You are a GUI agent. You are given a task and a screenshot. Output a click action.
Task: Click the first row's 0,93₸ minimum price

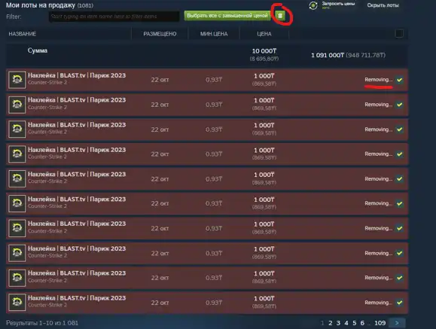point(214,80)
